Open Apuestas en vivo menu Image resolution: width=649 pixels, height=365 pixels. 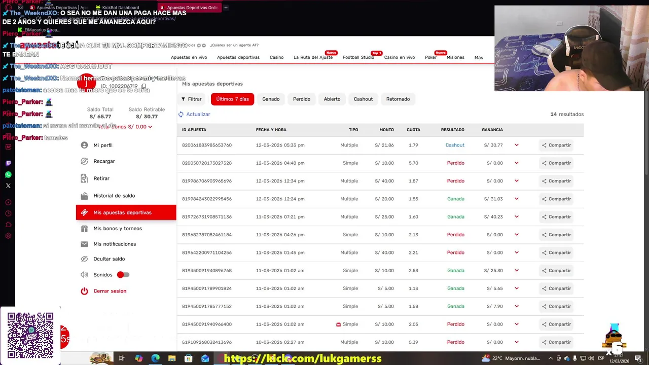click(x=189, y=57)
